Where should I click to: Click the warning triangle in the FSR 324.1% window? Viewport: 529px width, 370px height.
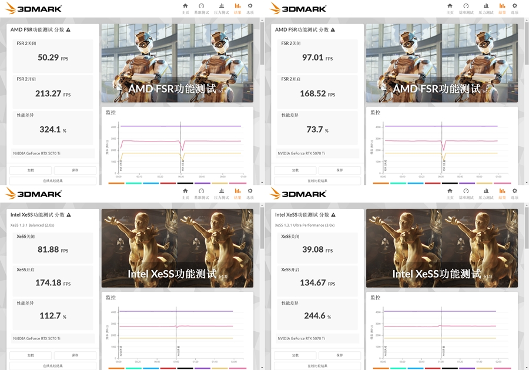coord(69,29)
